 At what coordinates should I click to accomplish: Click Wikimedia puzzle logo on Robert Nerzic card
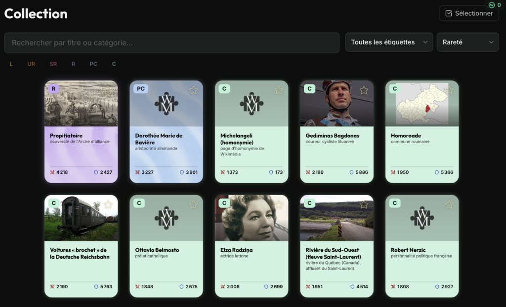click(422, 218)
